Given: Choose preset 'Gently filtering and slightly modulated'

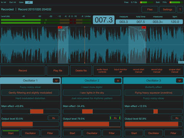Looking at the screenshot, I should coord(30,93).
